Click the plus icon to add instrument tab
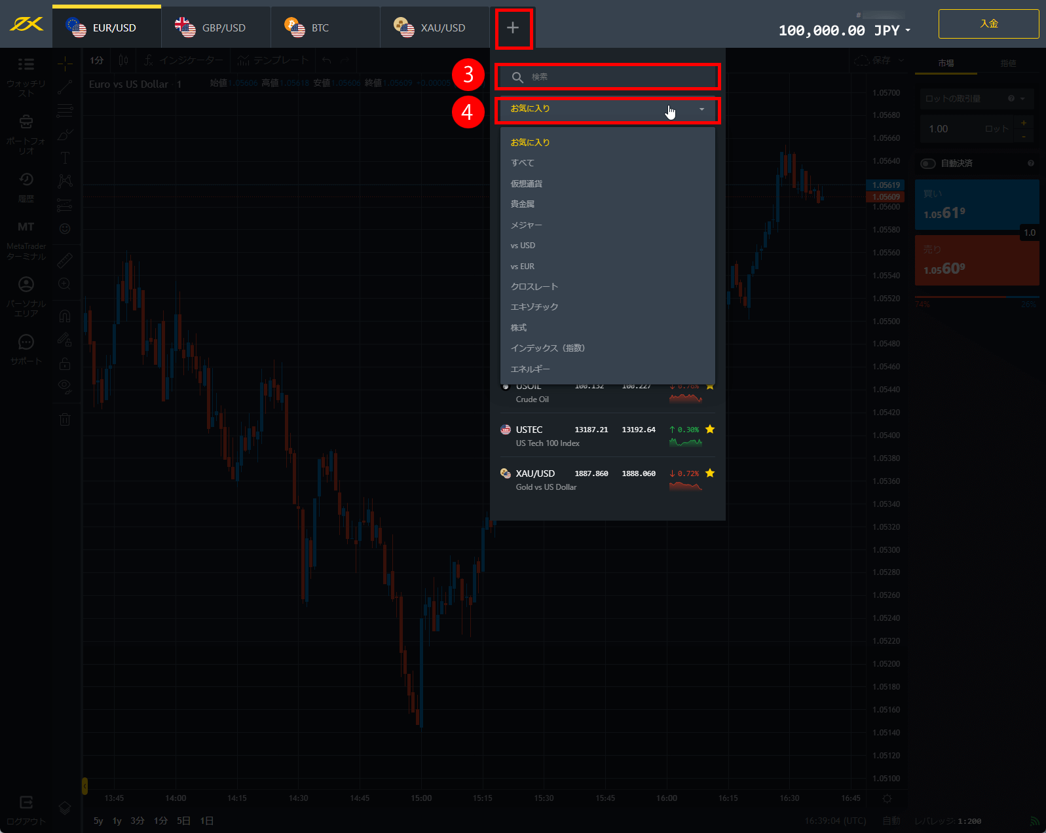The image size is (1046, 833). [x=513, y=28]
